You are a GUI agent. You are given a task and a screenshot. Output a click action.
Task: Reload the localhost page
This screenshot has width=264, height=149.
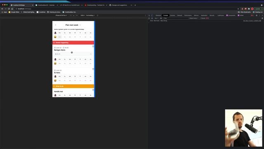(9, 9)
